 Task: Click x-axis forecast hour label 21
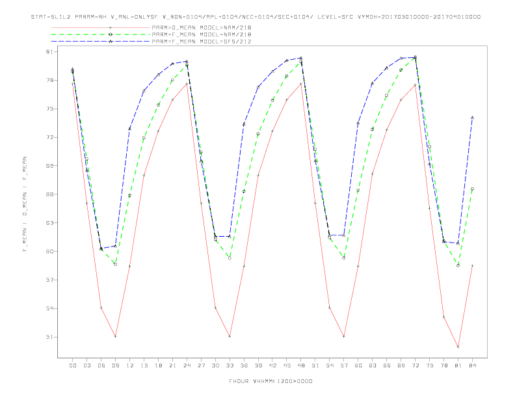click(x=172, y=365)
